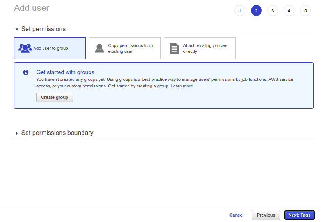Click the group of users icon
321x222 pixels.
pos(25,48)
